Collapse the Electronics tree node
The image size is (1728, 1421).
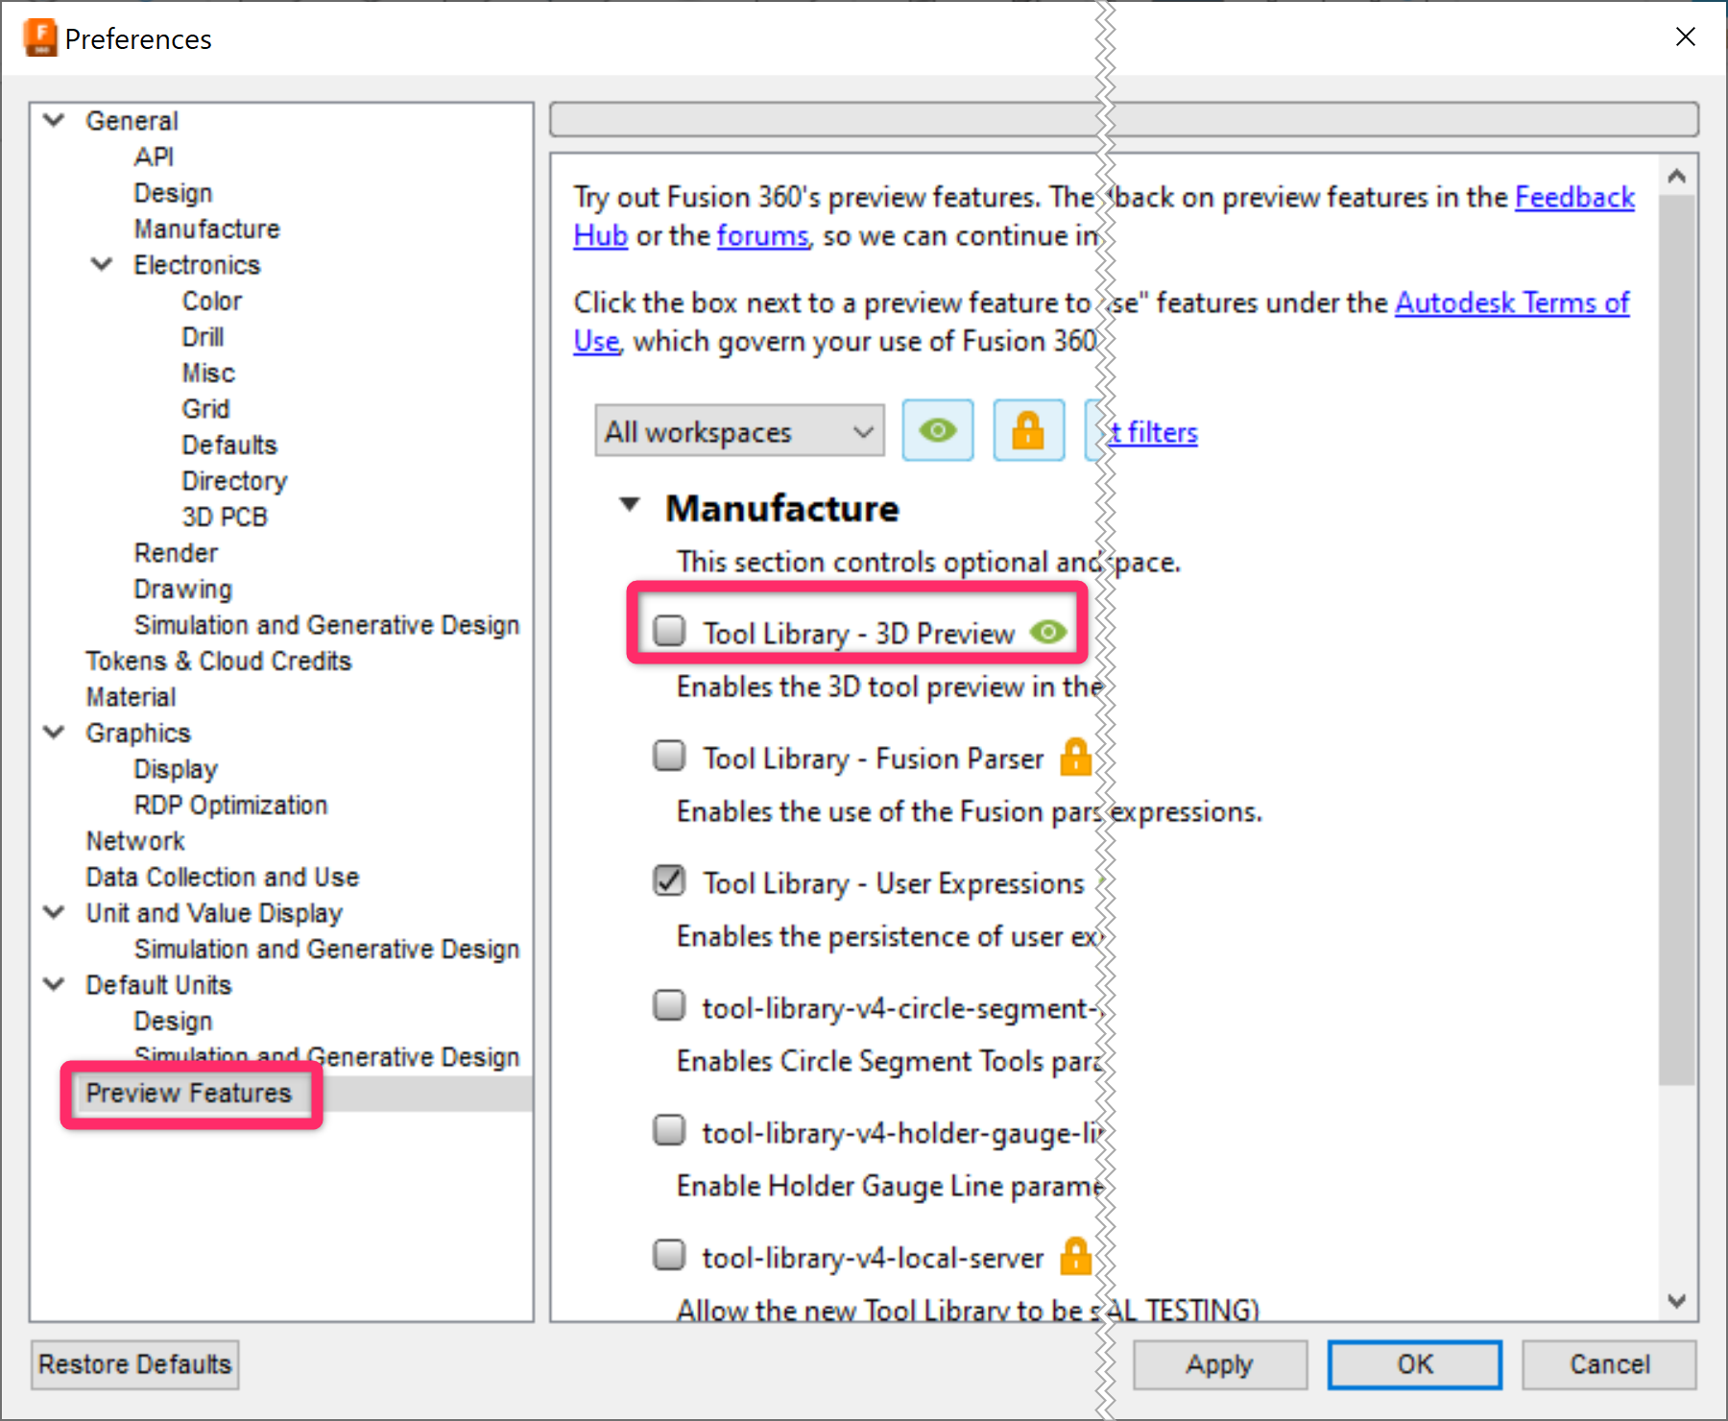(x=102, y=265)
